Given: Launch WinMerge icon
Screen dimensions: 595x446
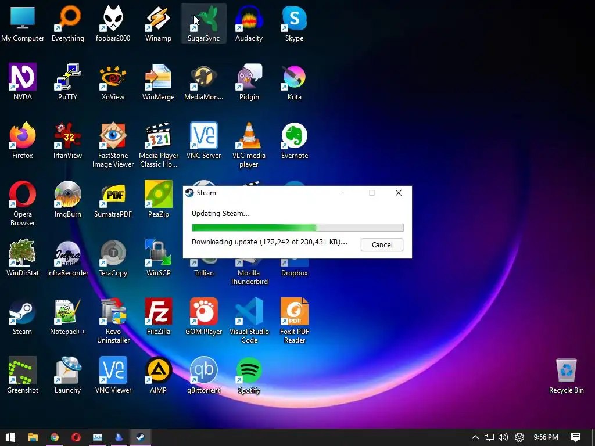Looking at the screenshot, I should [158, 82].
